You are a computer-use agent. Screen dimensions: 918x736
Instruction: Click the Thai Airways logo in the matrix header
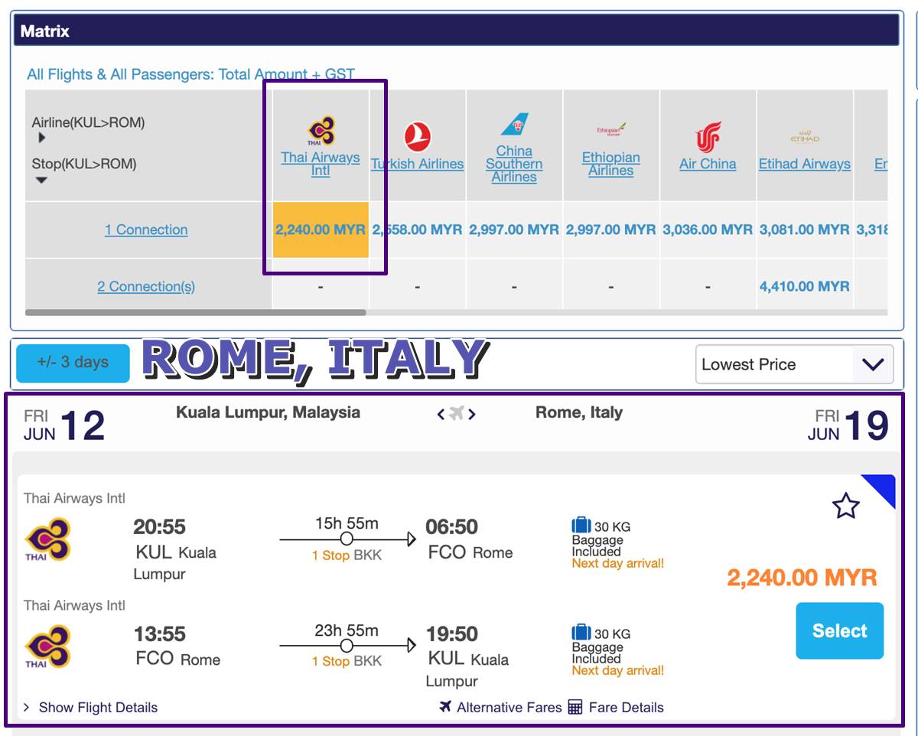click(321, 131)
